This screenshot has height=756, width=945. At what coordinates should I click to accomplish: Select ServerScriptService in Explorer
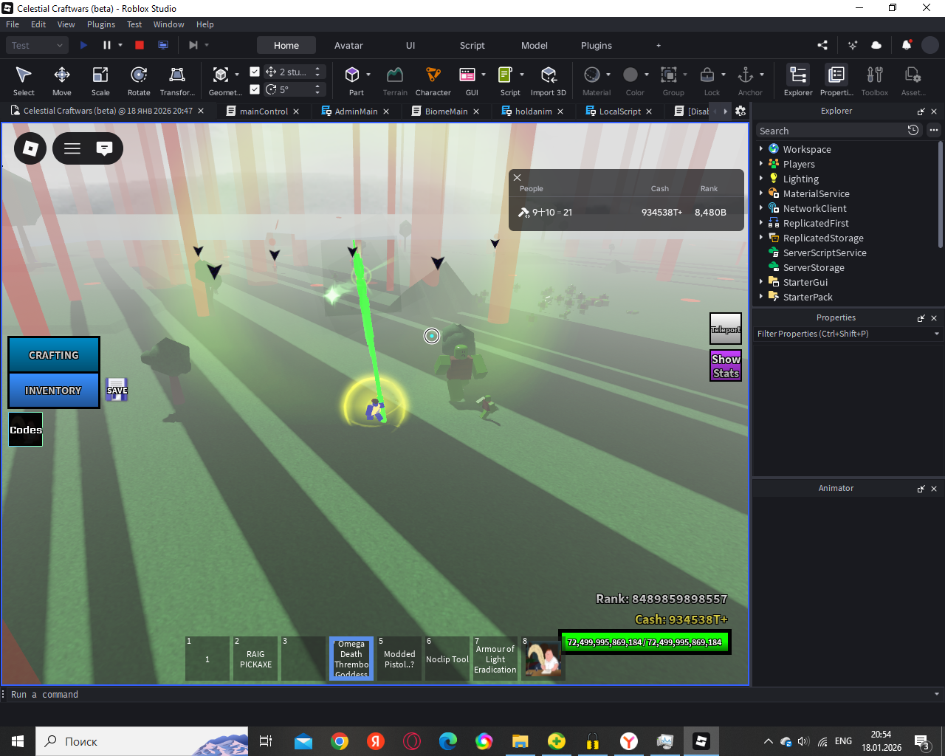pos(825,252)
